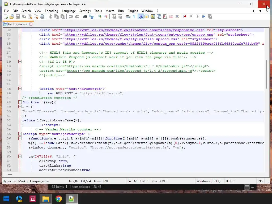The width and height of the screenshot is (272, 204).
Task: Open the Function List icon
Action: (165, 16)
